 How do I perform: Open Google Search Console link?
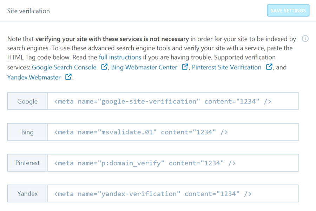pos(64,67)
